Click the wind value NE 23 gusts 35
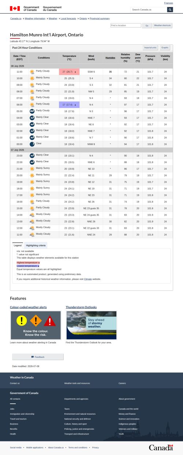Viewport: 183px width, 455px height. point(91,209)
